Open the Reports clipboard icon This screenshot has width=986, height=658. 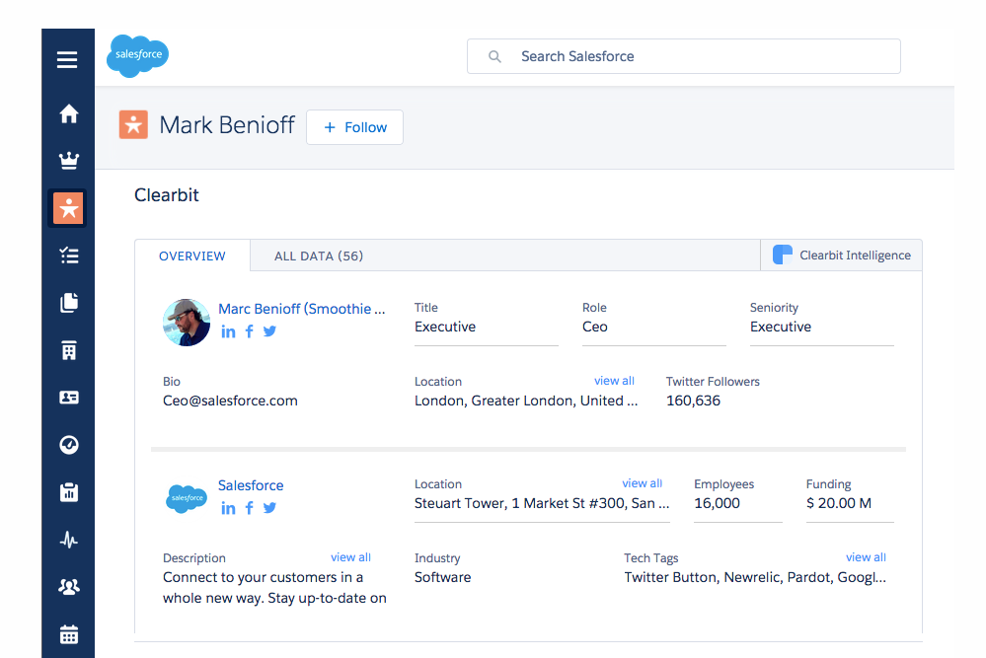coord(68,492)
